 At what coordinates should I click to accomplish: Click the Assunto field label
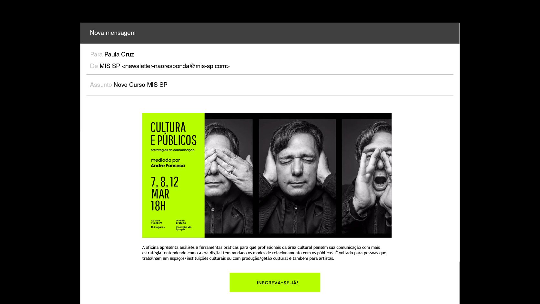click(x=101, y=85)
